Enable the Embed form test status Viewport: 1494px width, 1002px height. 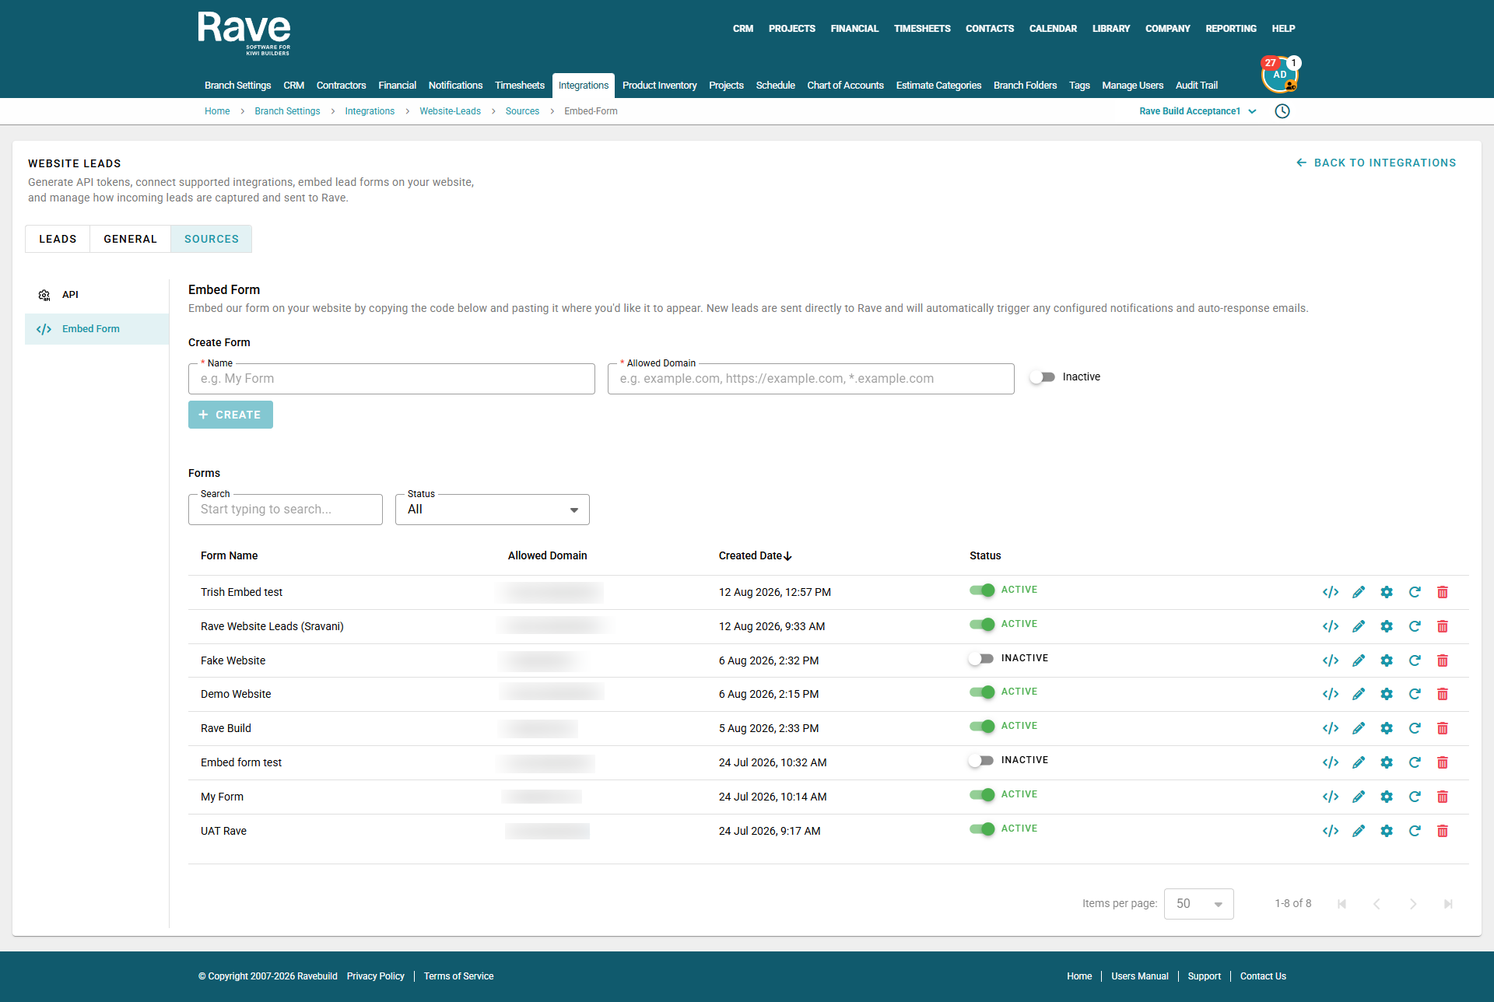(x=981, y=761)
